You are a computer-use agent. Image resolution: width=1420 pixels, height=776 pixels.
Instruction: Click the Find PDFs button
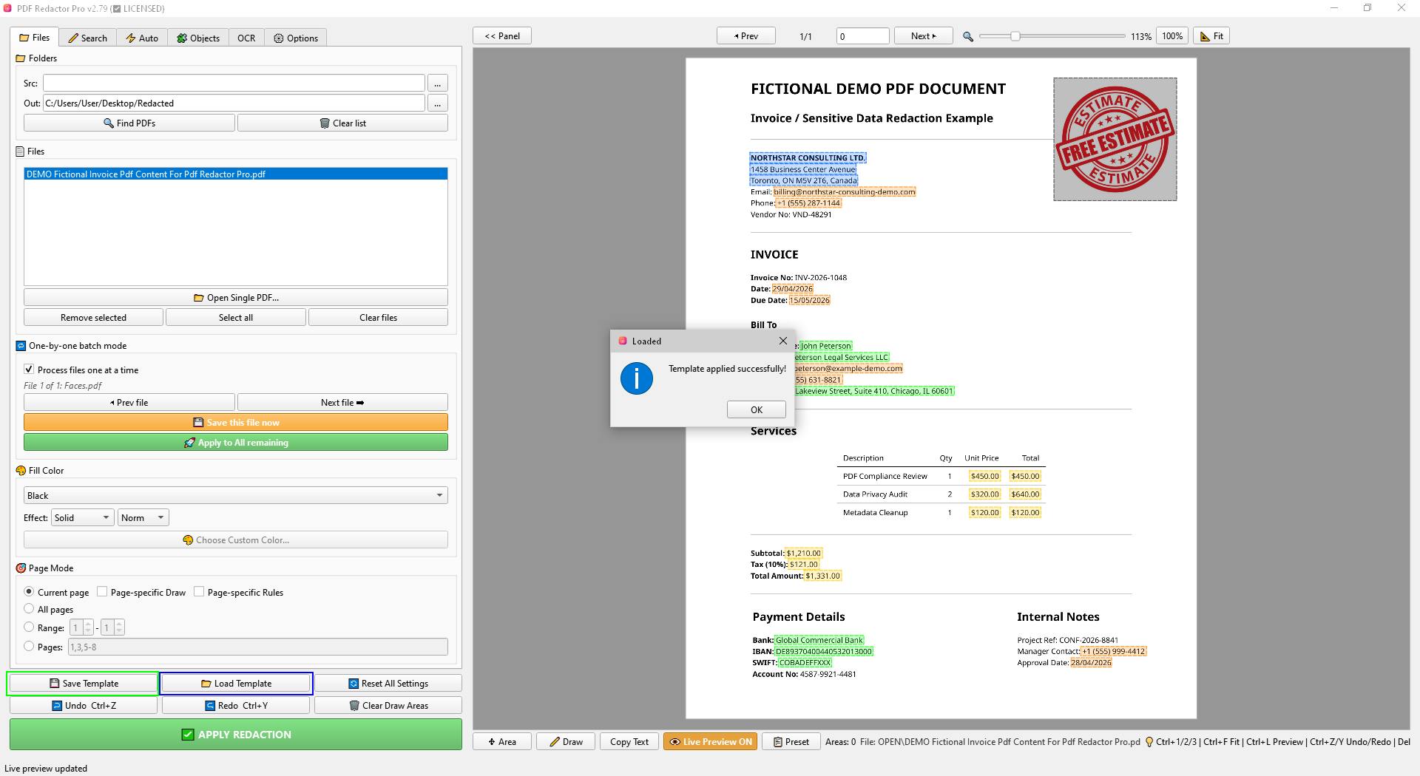(129, 123)
